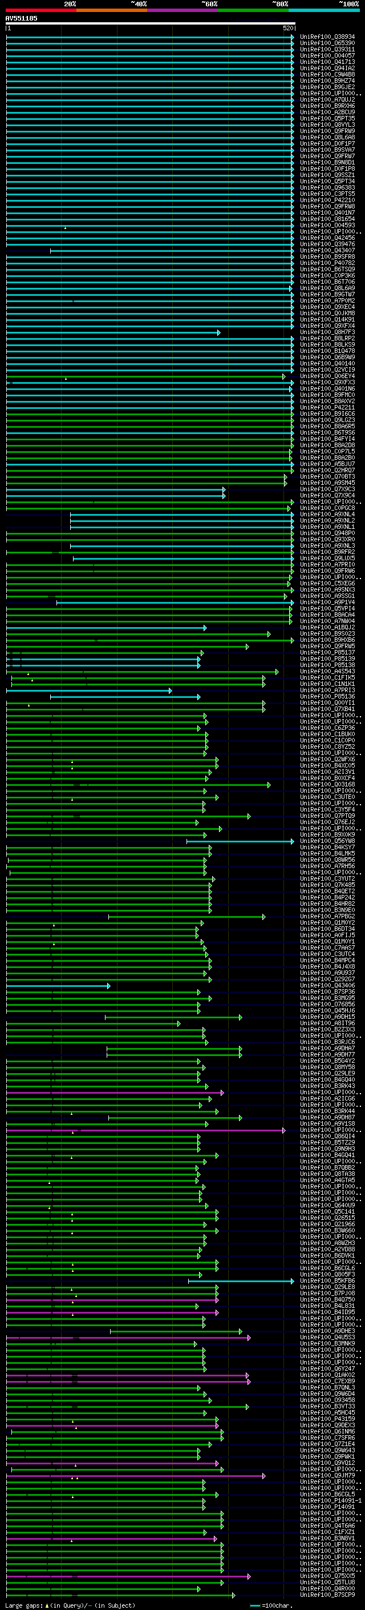Select the UniRef100_C0PGC8 label
This screenshot has width=365, height=1610.
coord(327,508)
